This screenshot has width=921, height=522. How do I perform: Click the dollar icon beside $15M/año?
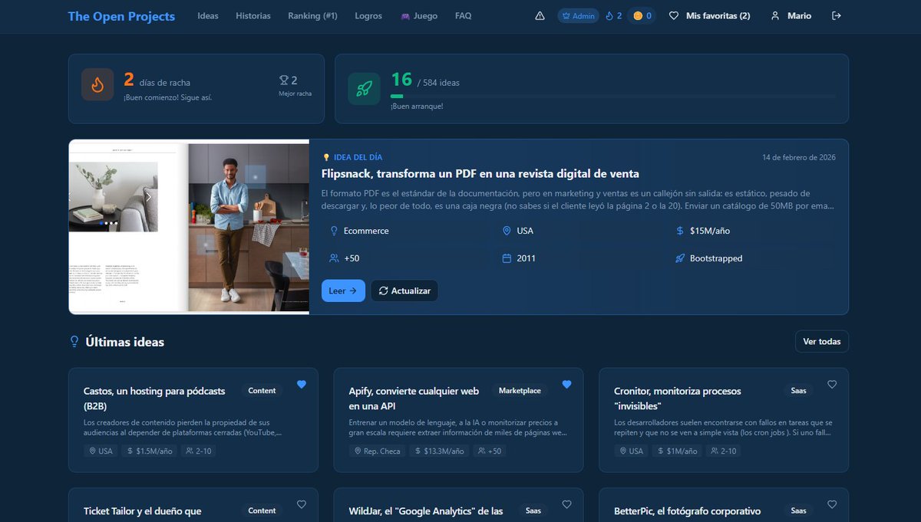click(680, 231)
